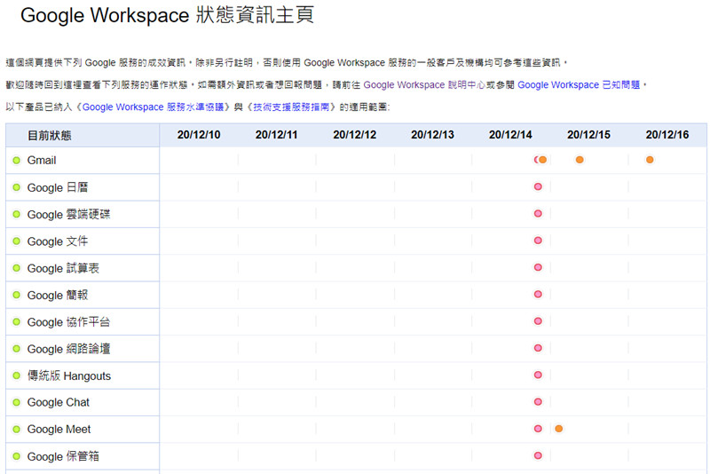The image size is (710, 474).
Task: Open Google 簡報 pink outage dot
Action: tap(538, 295)
